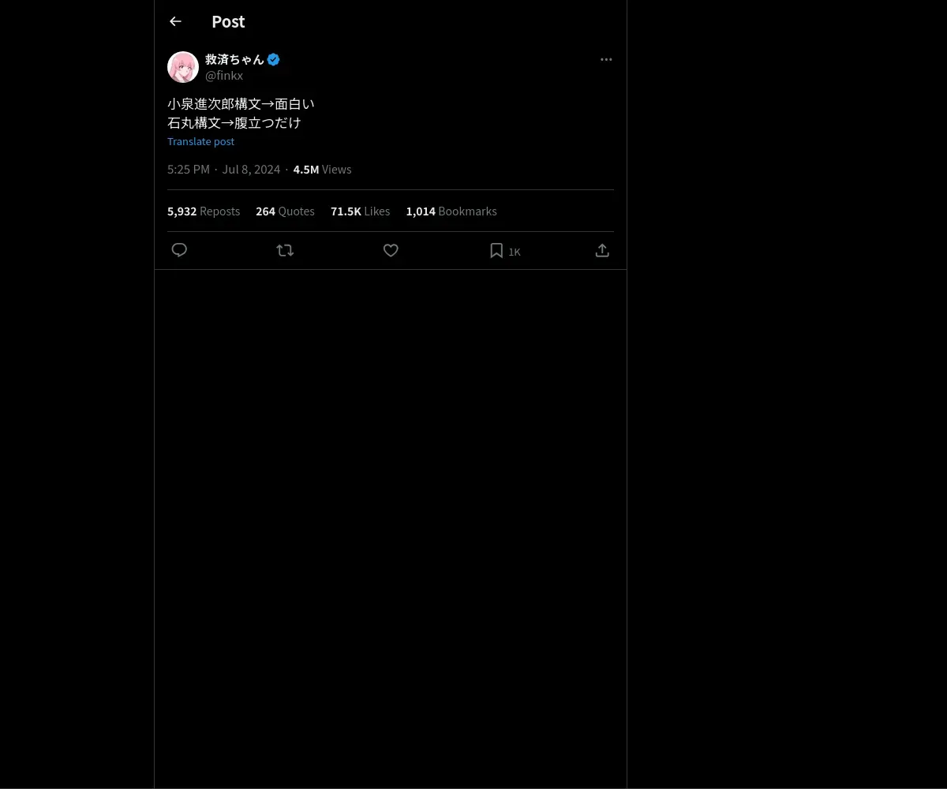Show the 5,932 Reposts list
This screenshot has width=947, height=789.
(x=204, y=211)
